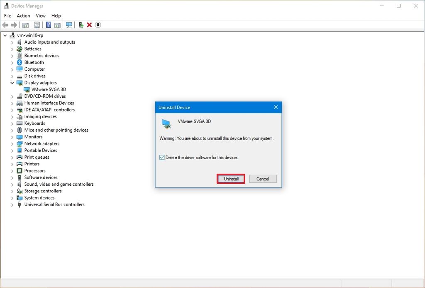Image resolution: width=425 pixels, height=288 pixels.
Task: Open the Help toolbar icon
Action: (x=49, y=25)
